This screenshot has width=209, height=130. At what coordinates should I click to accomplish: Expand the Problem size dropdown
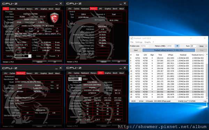point(148,46)
